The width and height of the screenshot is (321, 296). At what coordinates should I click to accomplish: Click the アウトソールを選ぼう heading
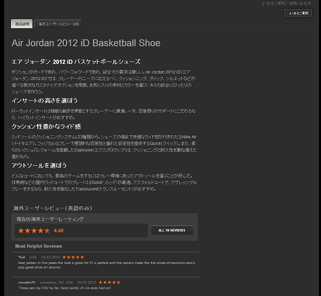point(39,165)
